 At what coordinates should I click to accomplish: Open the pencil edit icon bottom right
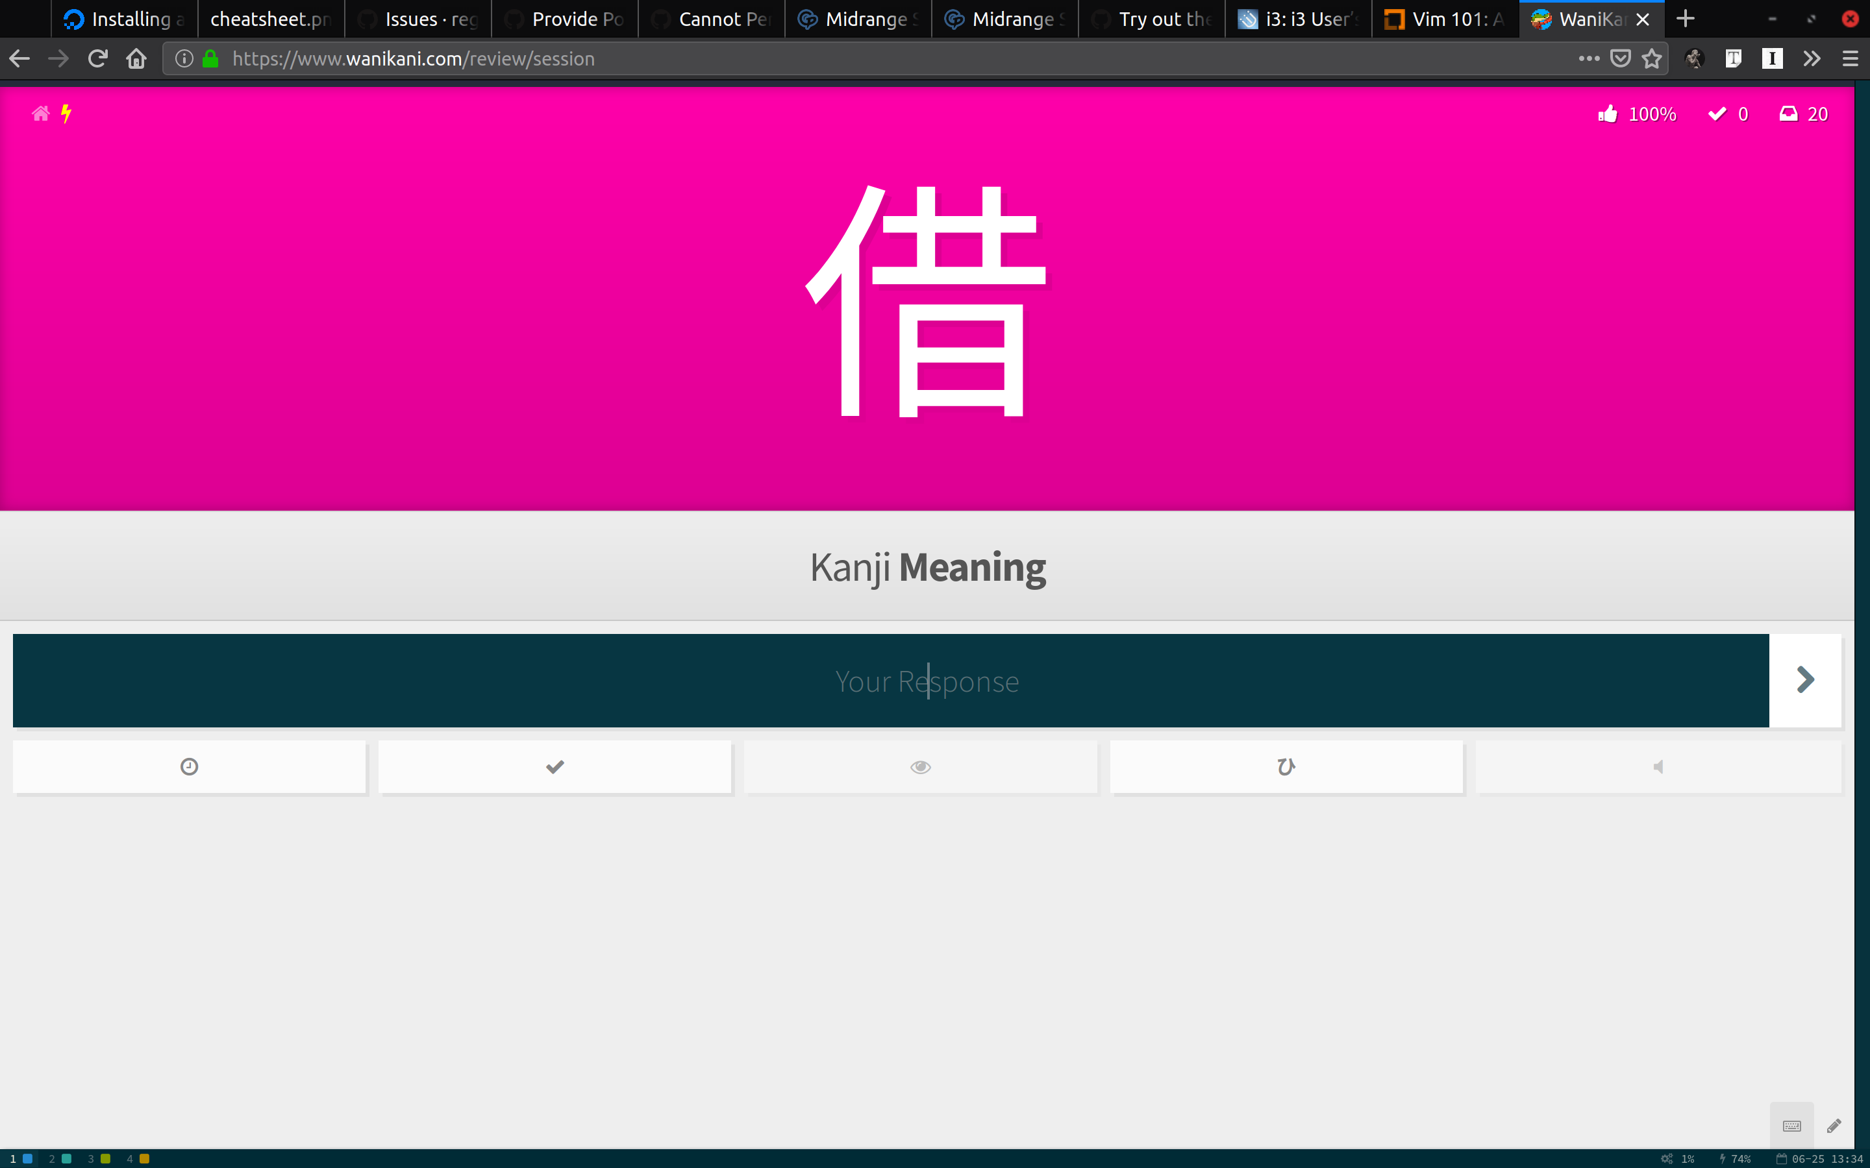point(1834,1126)
